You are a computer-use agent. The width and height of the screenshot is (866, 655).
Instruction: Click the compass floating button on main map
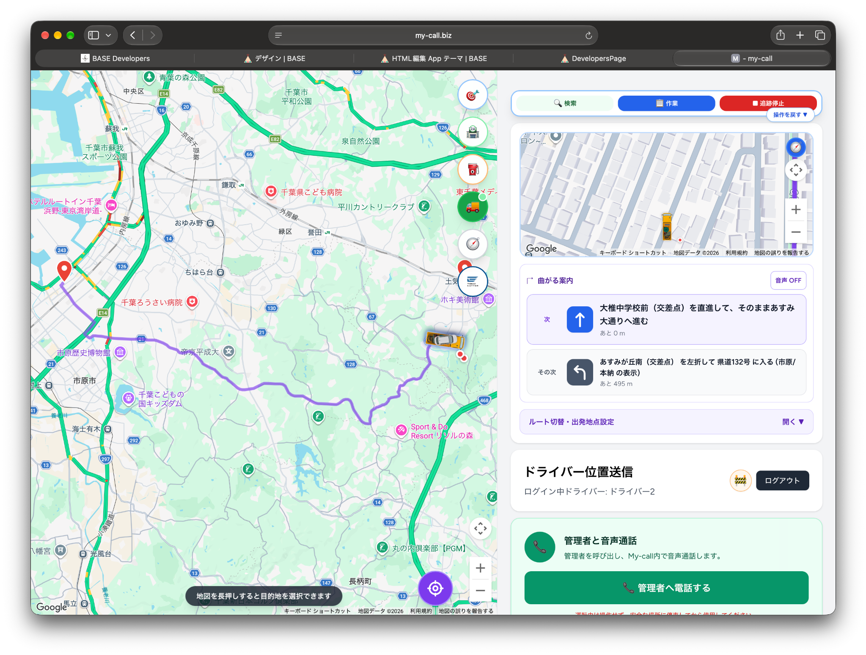tap(473, 244)
